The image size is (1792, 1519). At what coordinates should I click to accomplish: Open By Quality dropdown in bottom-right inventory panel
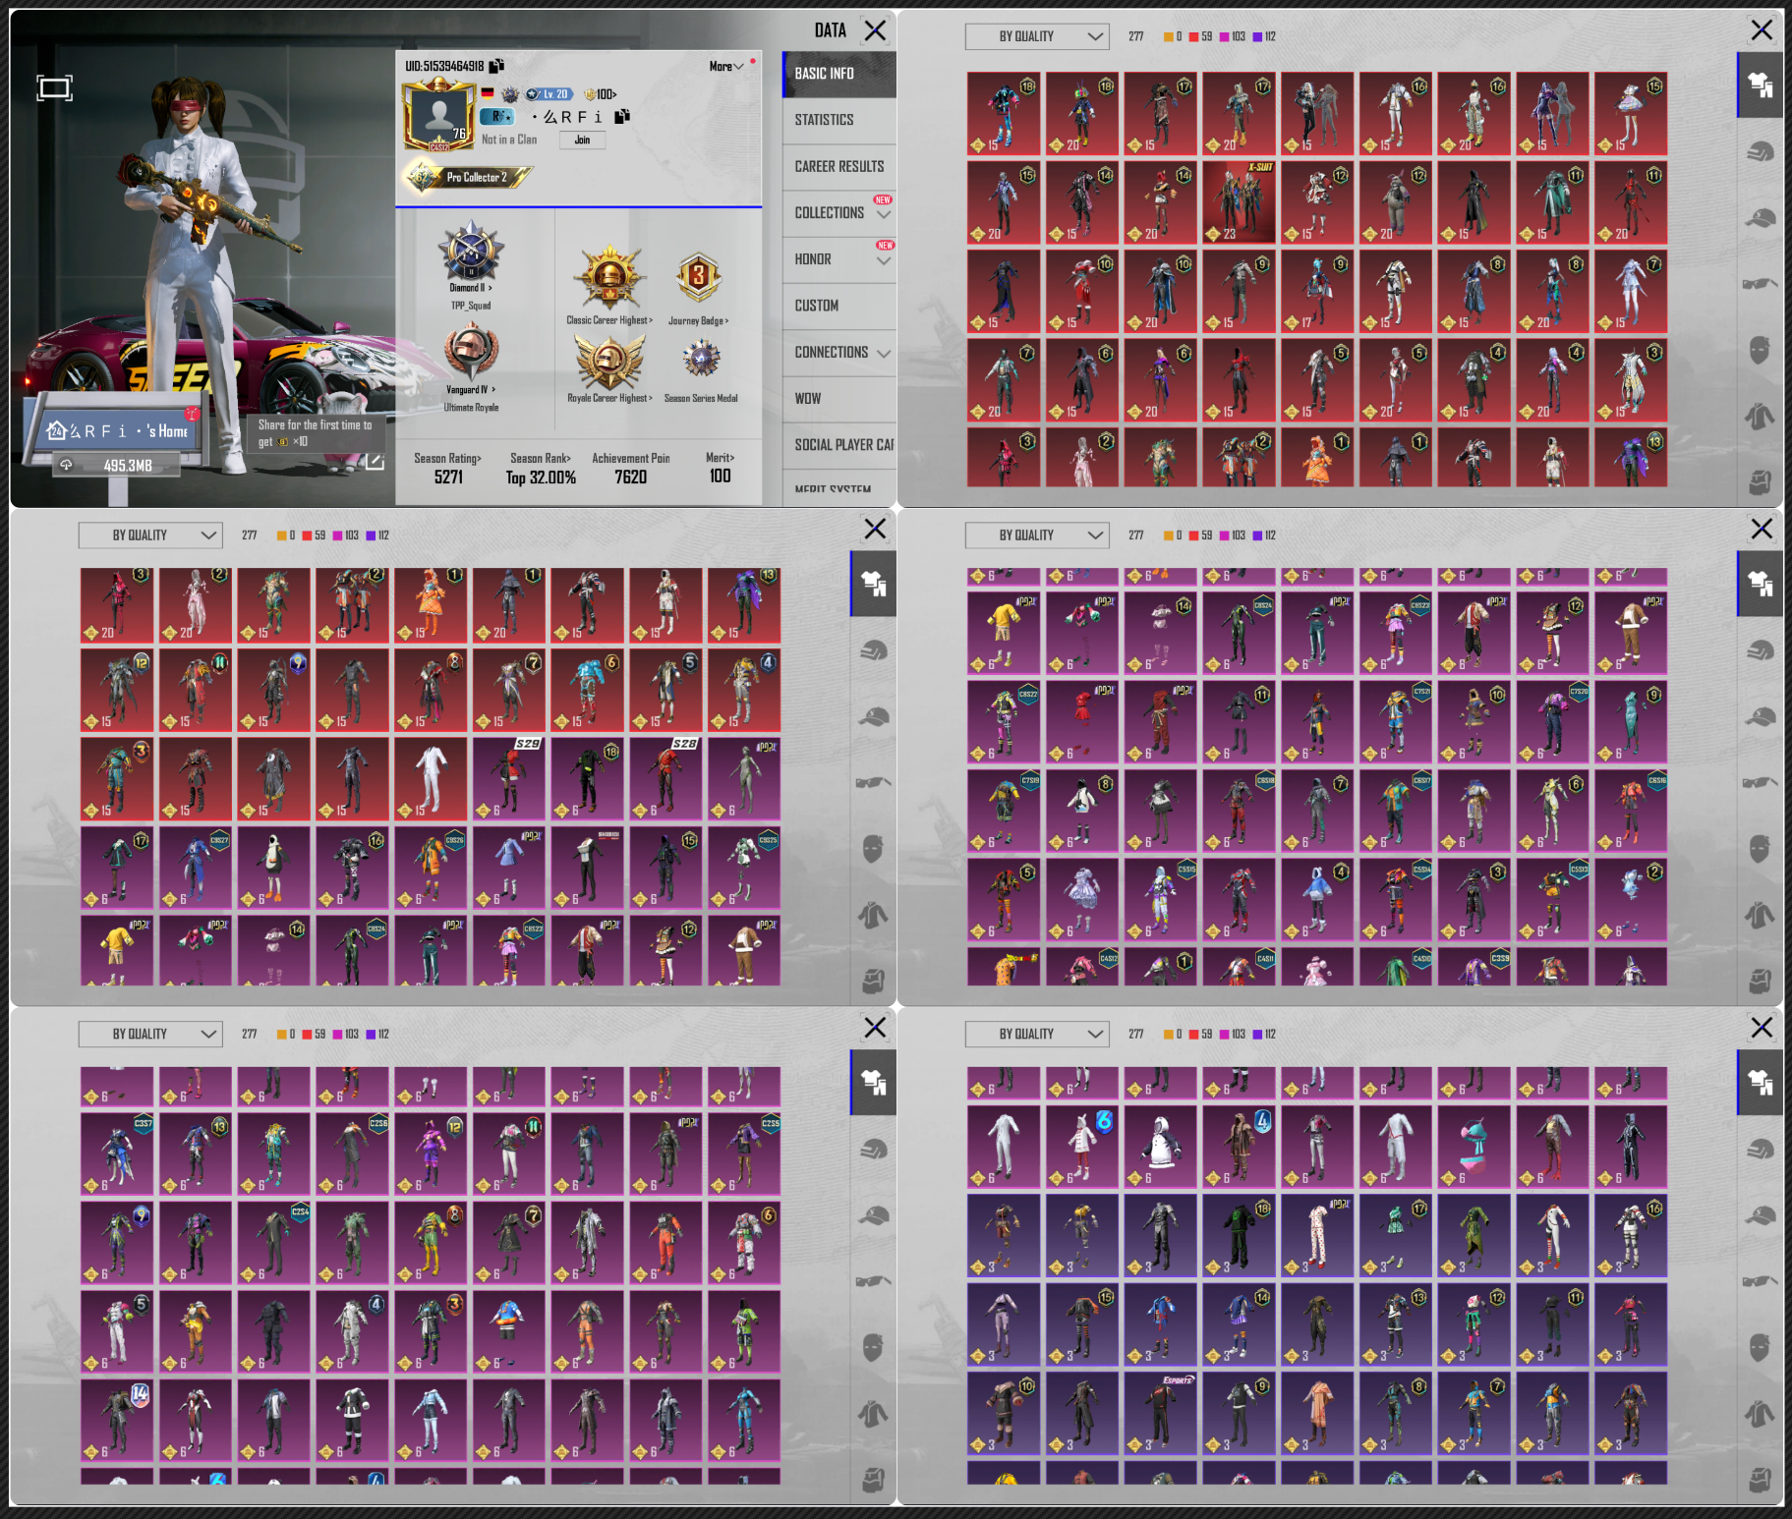click(1037, 1034)
